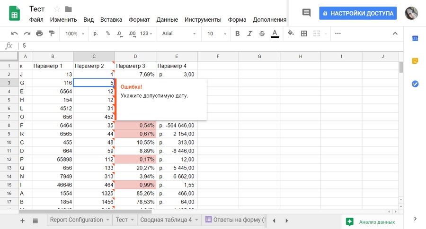This screenshot has height=229, width=426.
Task: Open the Данные menu
Action: tap(167, 20)
